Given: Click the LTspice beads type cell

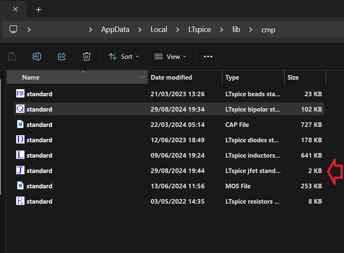Looking at the screenshot, I should [x=253, y=94].
